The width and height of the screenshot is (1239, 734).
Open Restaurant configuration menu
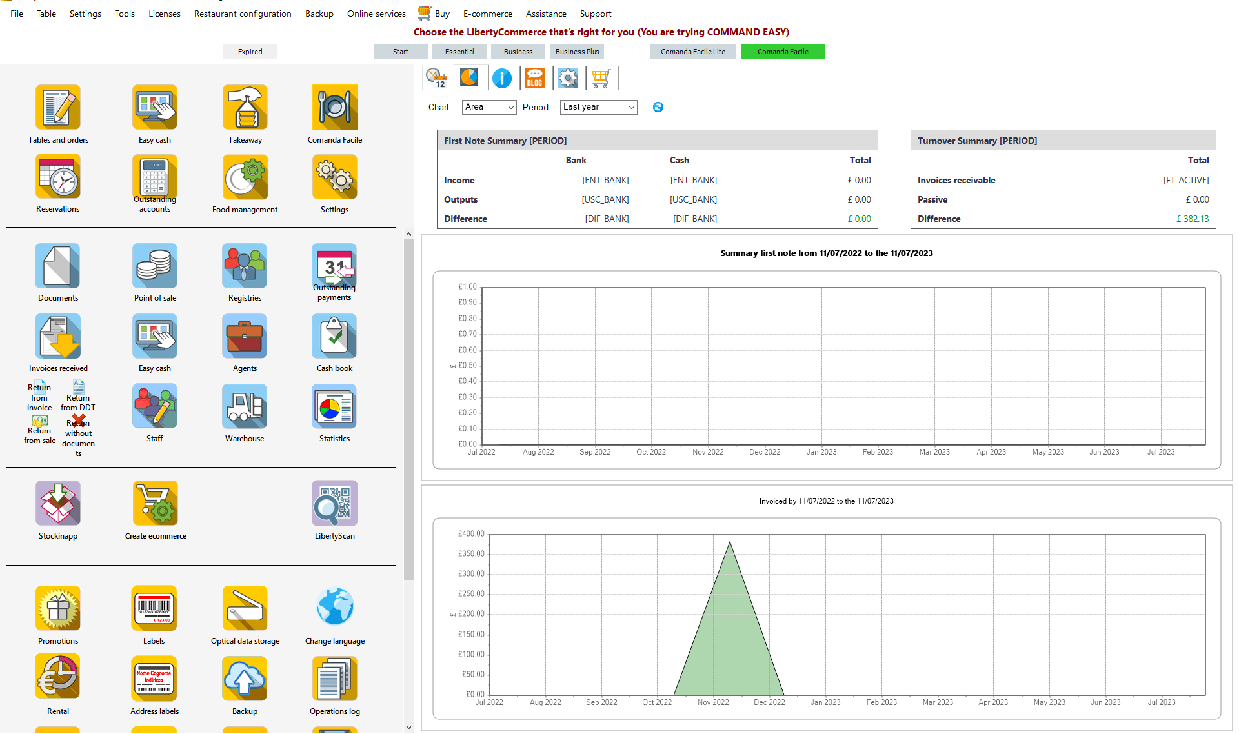tap(243, 14)
